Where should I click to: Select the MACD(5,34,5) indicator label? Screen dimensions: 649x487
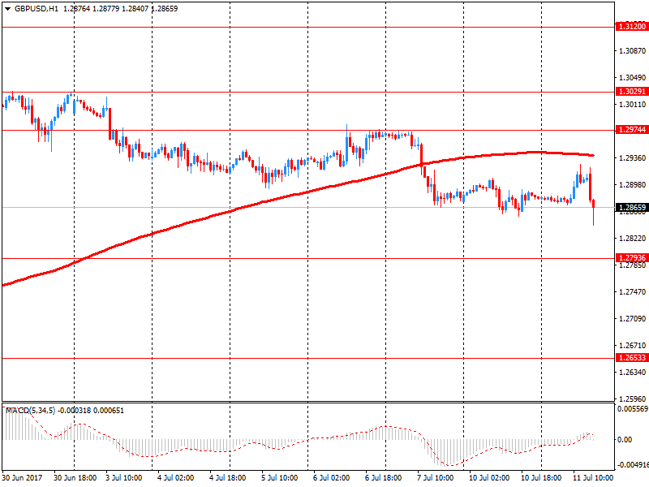pyautogui.click(x=30, y=411)
